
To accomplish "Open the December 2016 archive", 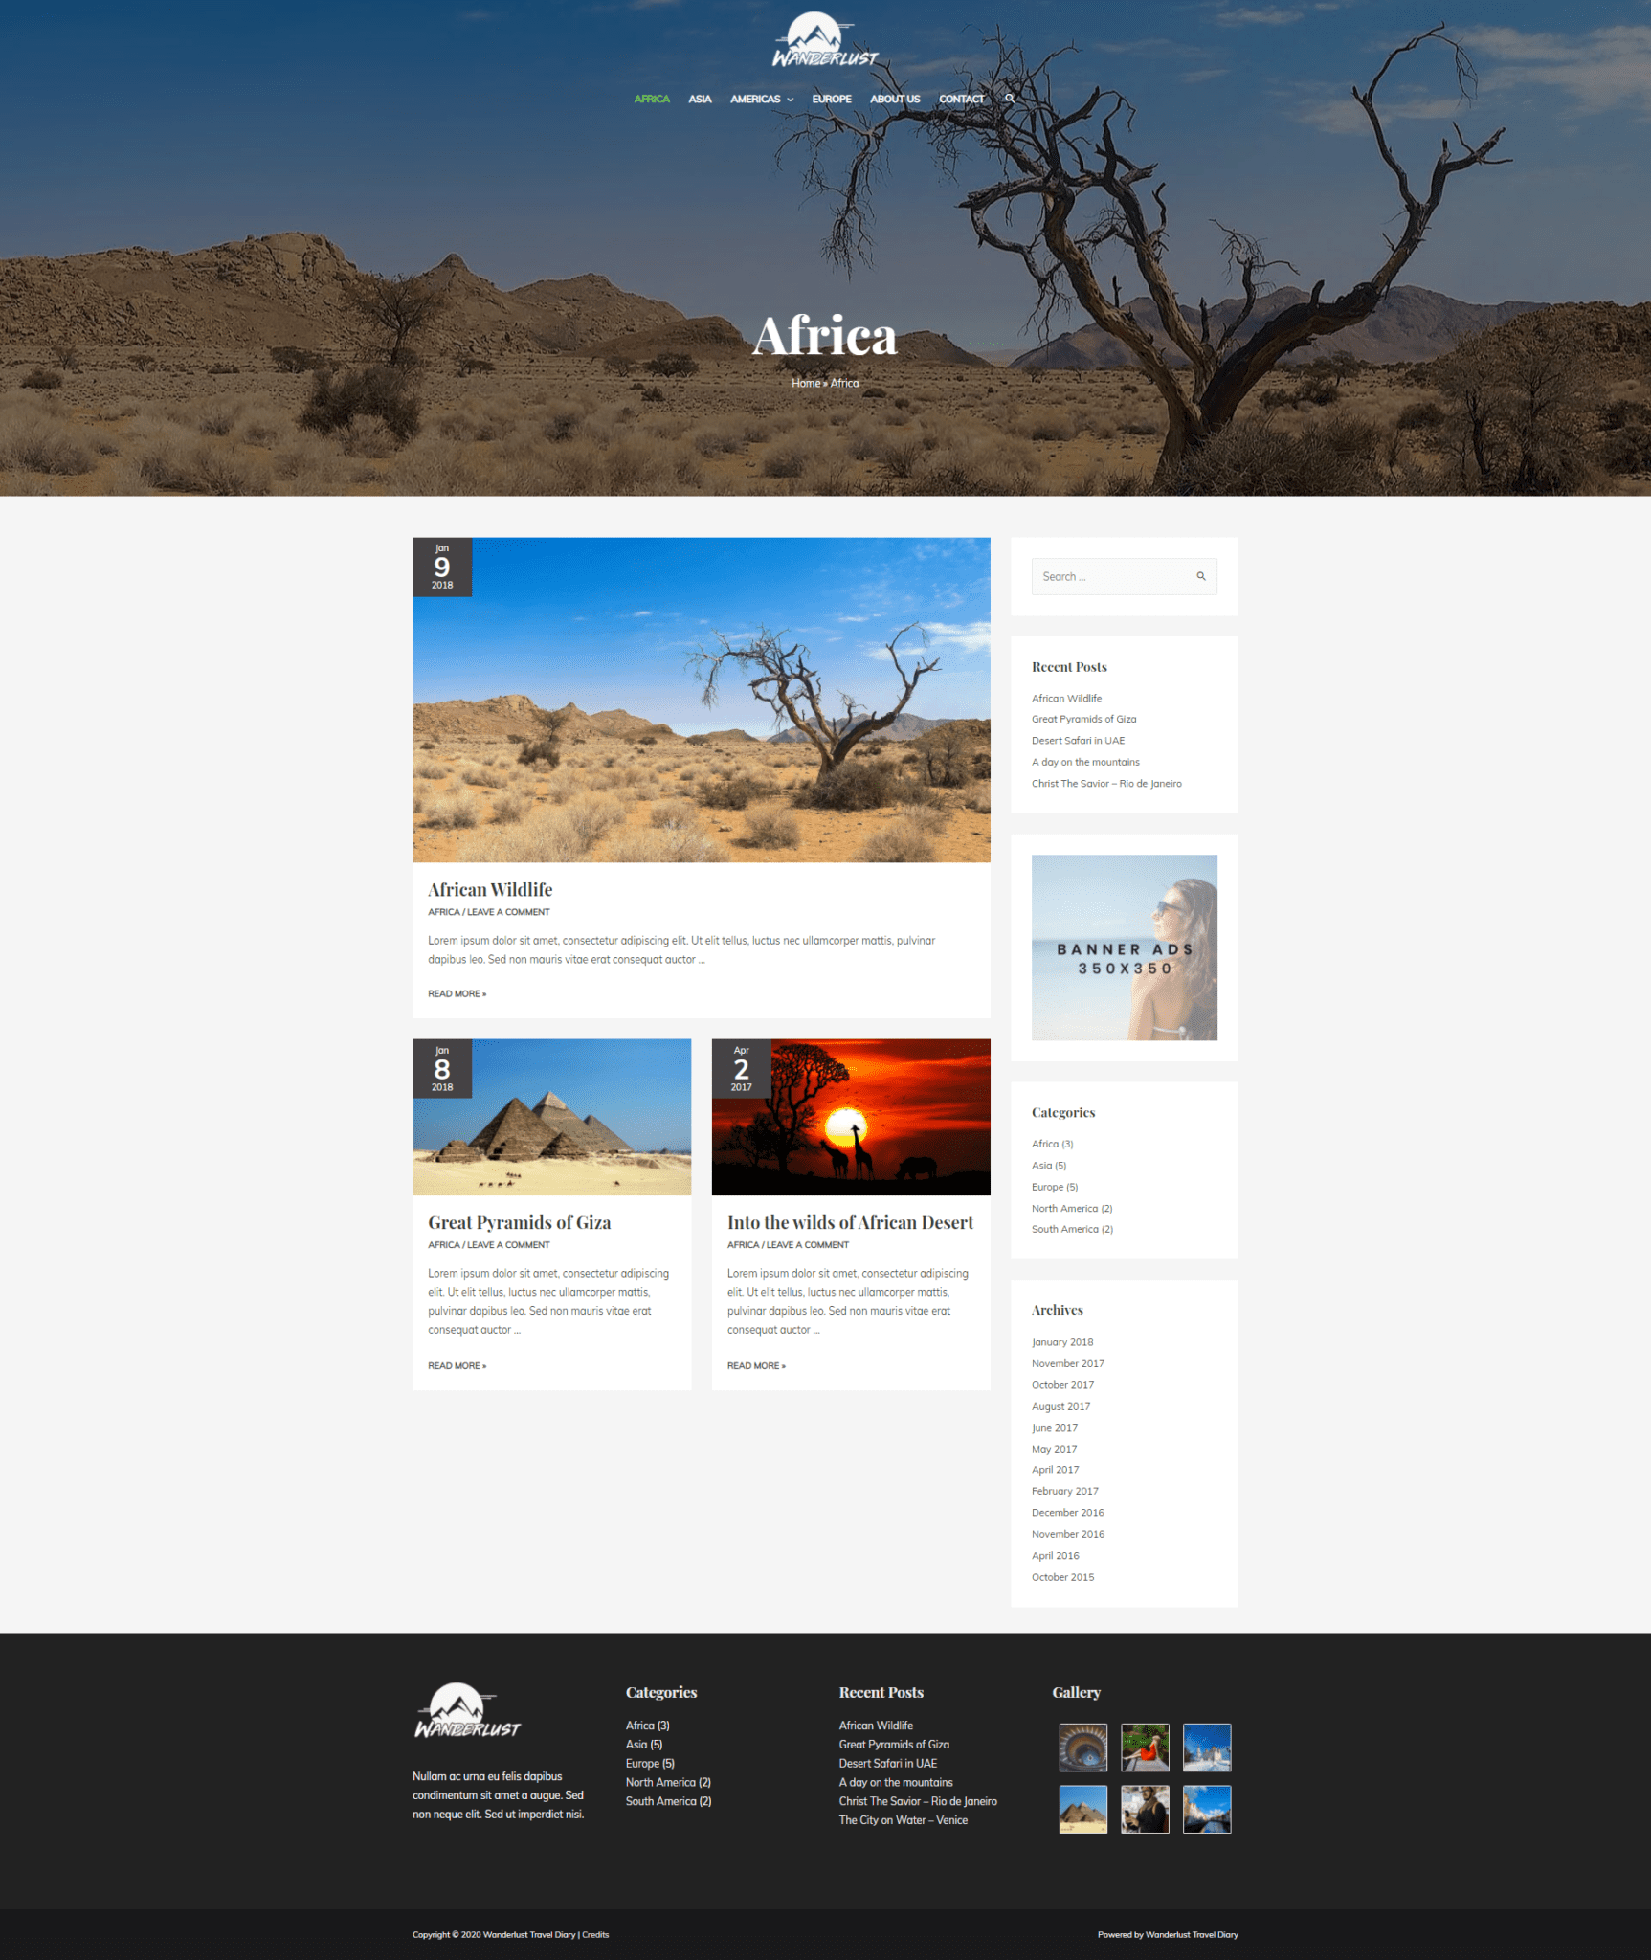I will pyautogui.click(x=1068, y=1513).
